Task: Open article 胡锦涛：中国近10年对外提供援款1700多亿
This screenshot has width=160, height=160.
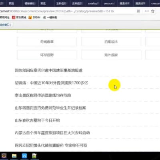Action: 51,83
